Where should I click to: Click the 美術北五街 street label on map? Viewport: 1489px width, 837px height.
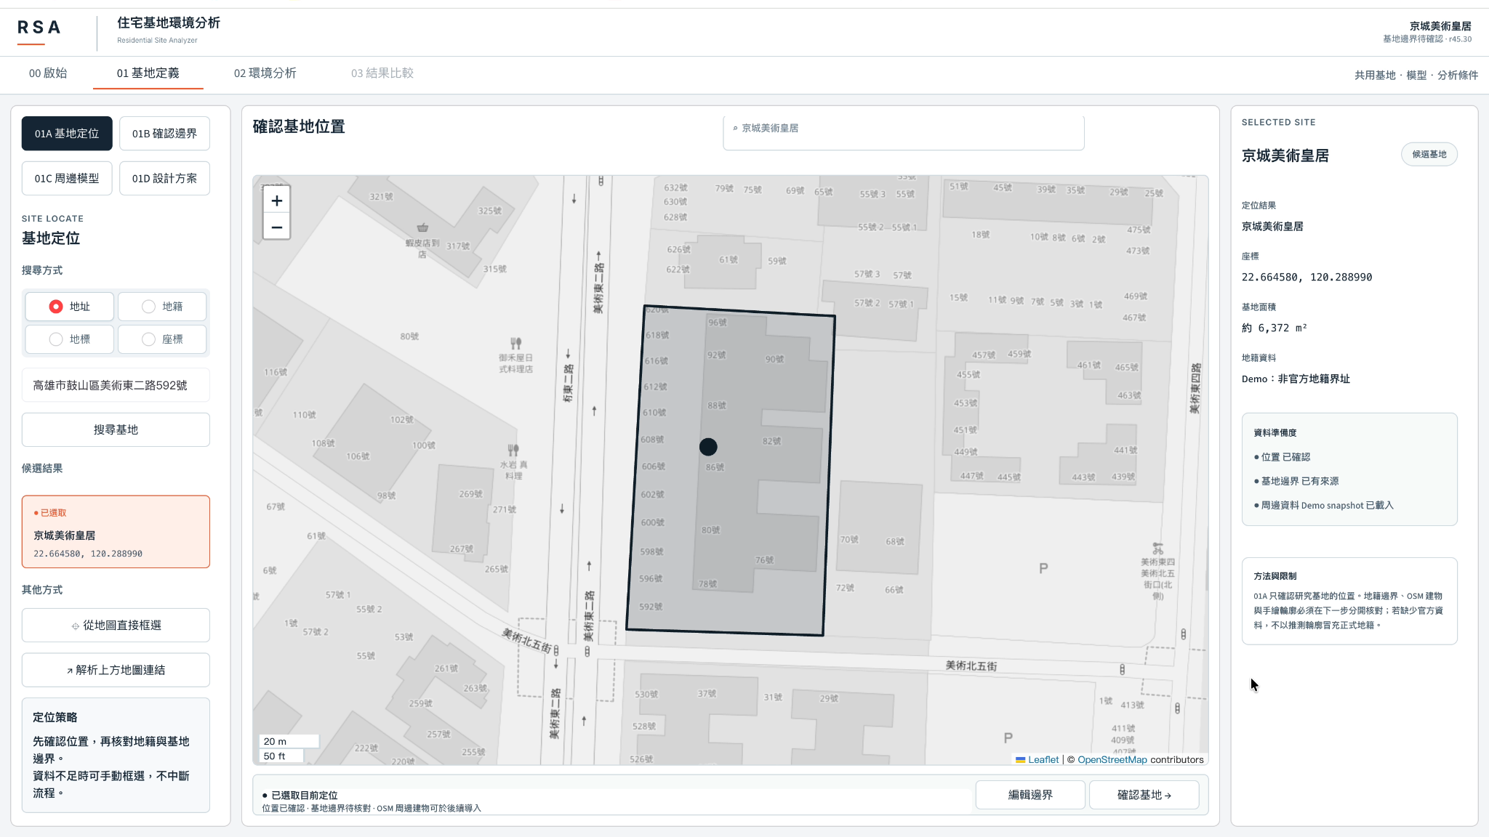tap(971, 666)
